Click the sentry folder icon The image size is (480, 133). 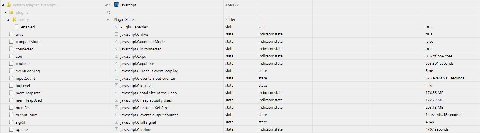click(x=14, y=20)
